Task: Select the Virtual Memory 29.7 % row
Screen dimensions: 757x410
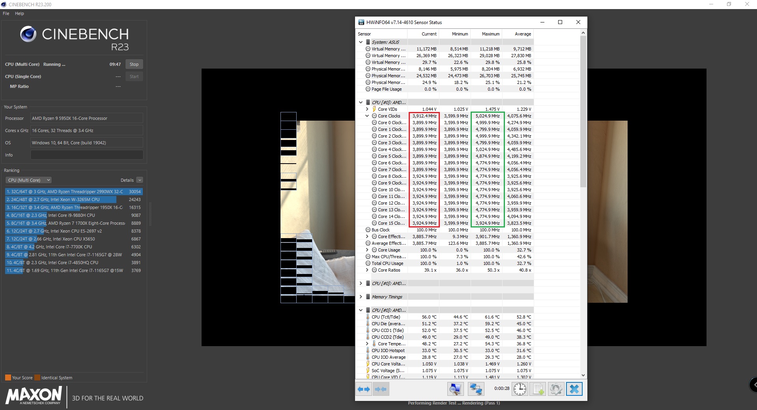Action: (445, 62)
